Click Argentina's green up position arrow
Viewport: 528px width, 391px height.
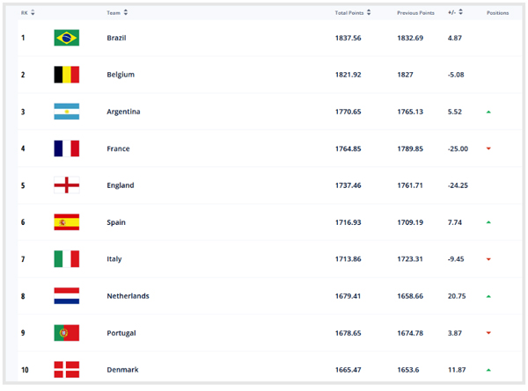[488, 112]
